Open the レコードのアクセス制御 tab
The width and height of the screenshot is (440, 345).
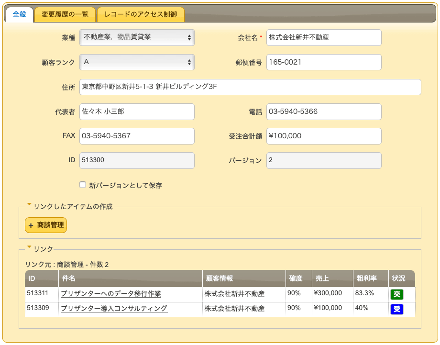click(x=141, y=14)
